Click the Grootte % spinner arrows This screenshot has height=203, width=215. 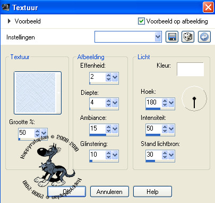coord(37,133)
